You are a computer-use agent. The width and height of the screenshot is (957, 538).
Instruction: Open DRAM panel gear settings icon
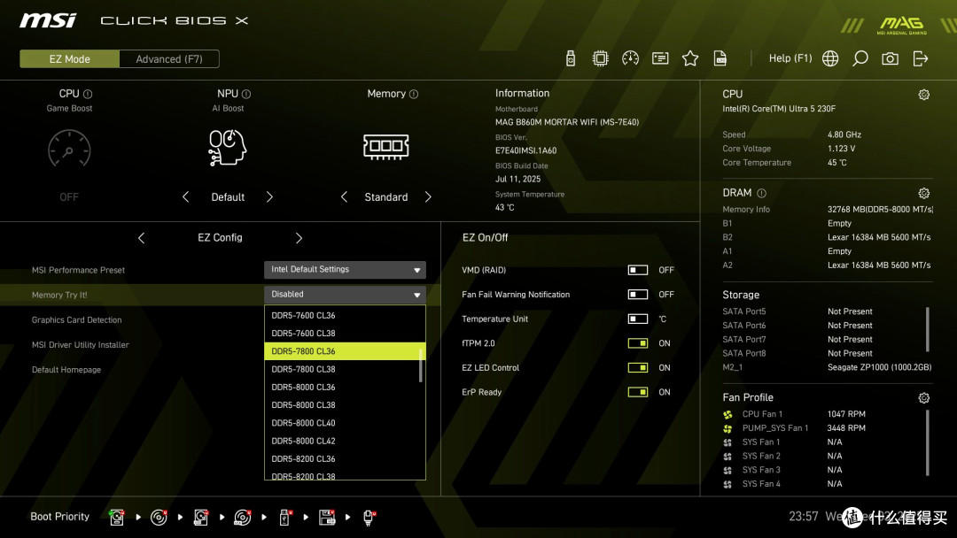pyautogui.click(x=924, y=193)
